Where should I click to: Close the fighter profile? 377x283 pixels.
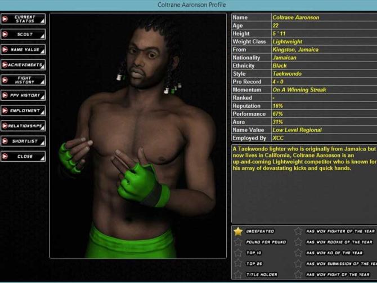click(23, 157)
